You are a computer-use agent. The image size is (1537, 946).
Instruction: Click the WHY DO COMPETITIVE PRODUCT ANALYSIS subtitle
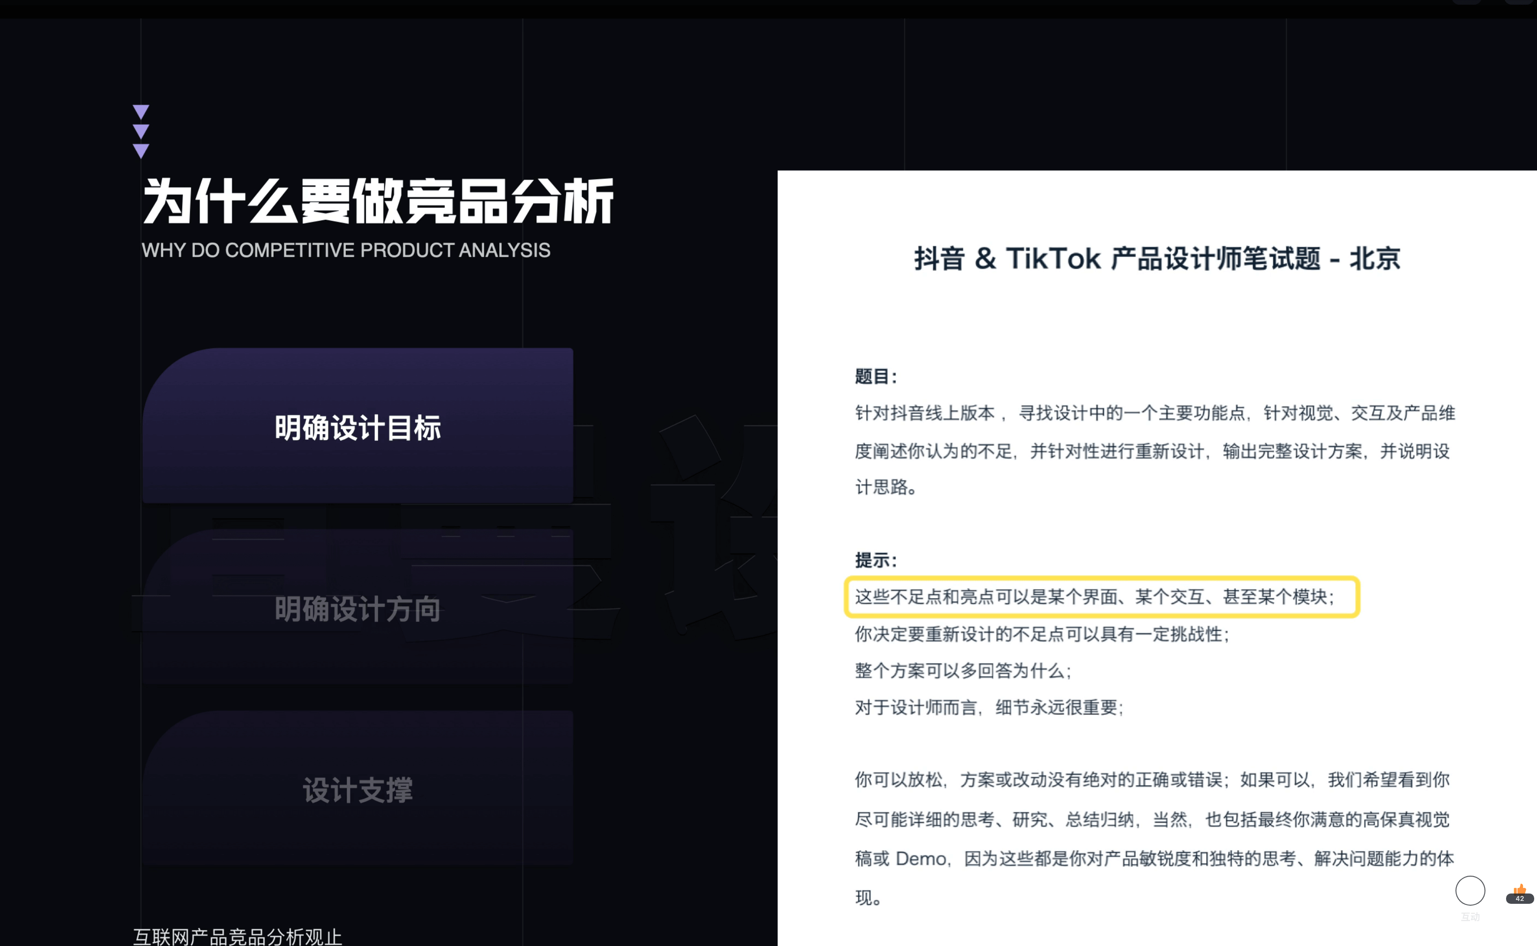[346, 250]
